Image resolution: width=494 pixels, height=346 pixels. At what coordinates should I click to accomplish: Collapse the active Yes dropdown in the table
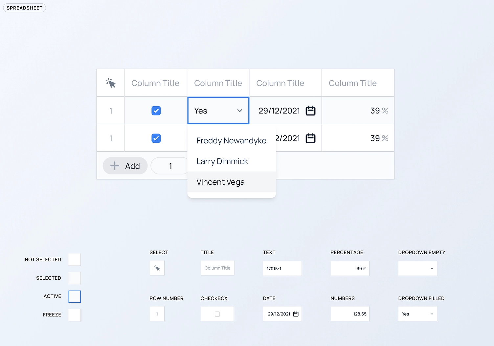[x=239, y=111]
